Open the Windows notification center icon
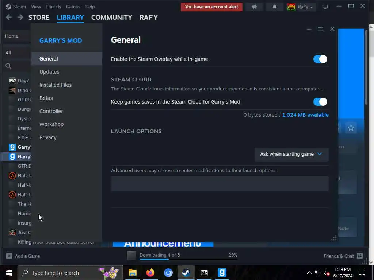This screenshot has height=280, width=374. [362, 273]
